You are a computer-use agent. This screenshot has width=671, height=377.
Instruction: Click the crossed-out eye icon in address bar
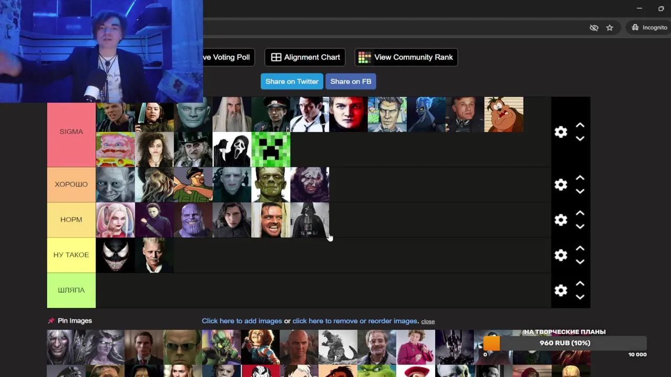point(594,28)
